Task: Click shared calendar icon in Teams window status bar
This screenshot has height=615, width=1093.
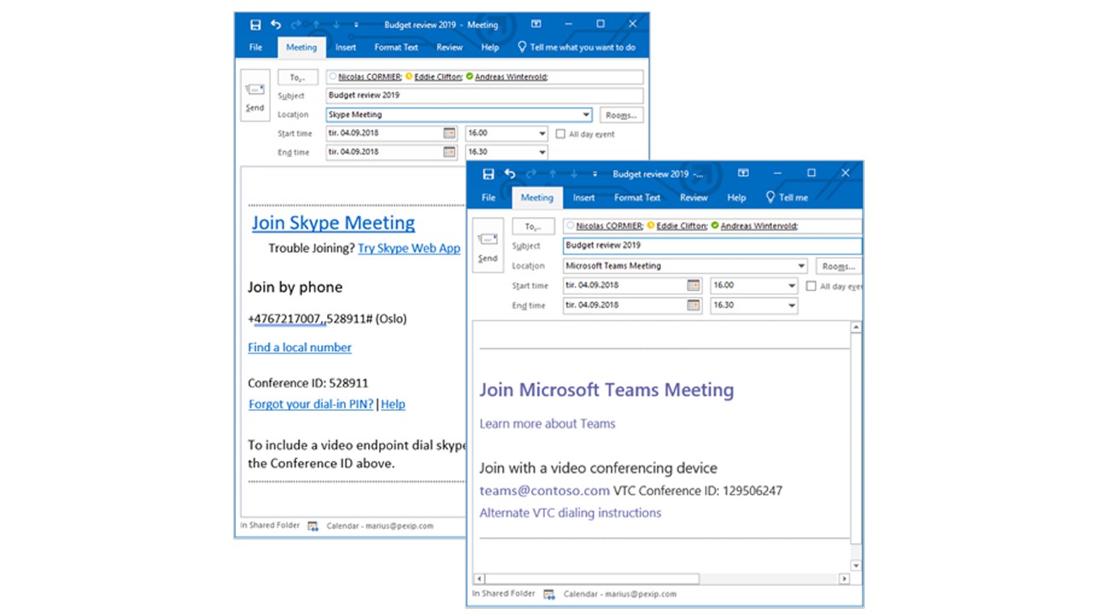Action: click(x=549, y=594)
